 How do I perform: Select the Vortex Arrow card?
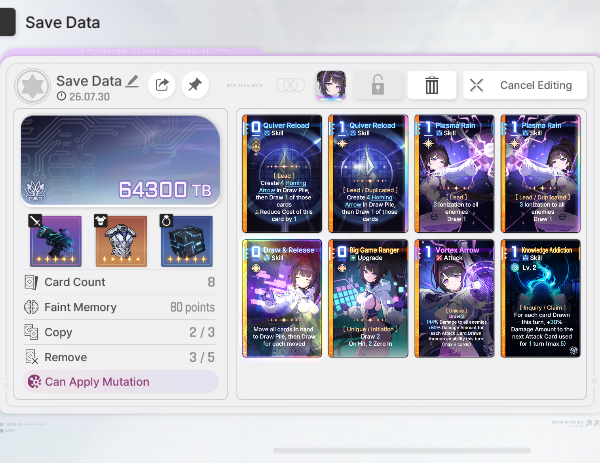click(454, 298)
